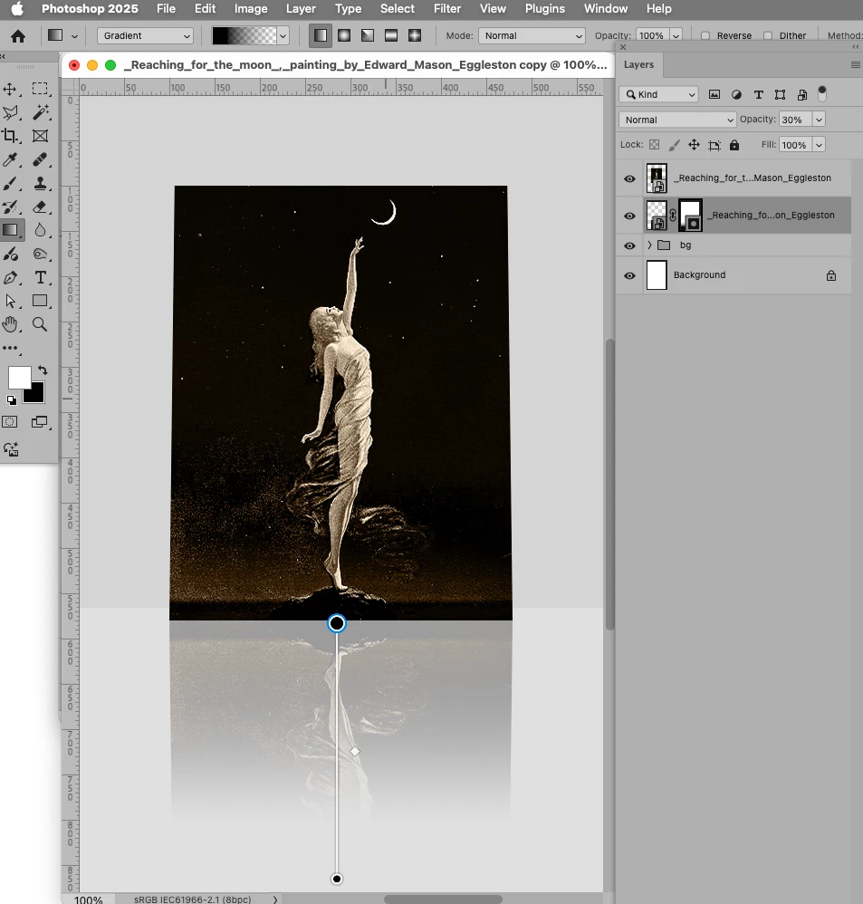Viewport: 863px width, 904px height.
Task: Select the Magic Wand tool
Action: click(x=40, y=112)
